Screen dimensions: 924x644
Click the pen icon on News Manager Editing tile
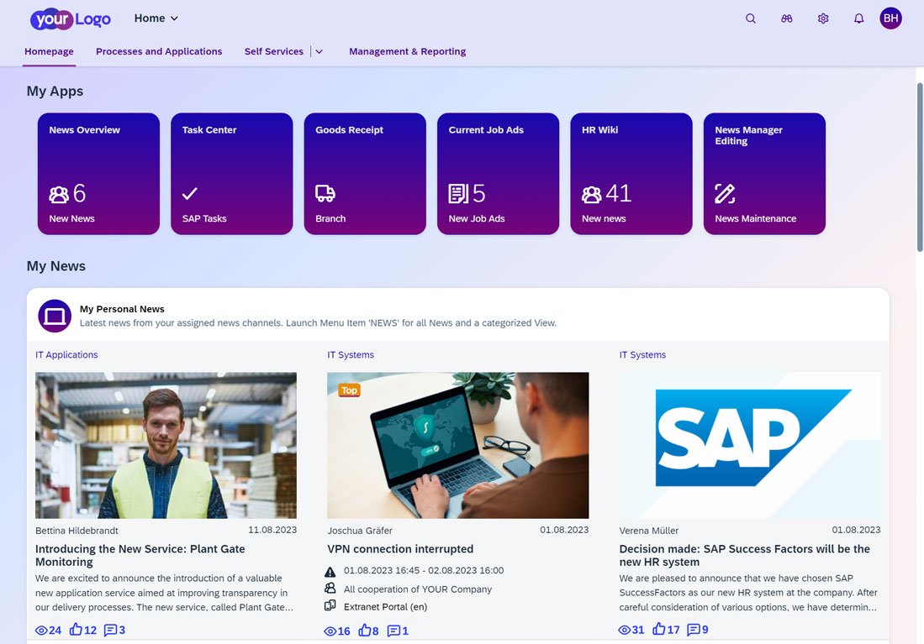click(x=725, y=194)
